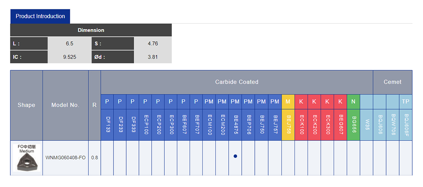The width and height of the screenshot is (423, 187).
Task: Click the TP category label
Action: coord(406,102)
